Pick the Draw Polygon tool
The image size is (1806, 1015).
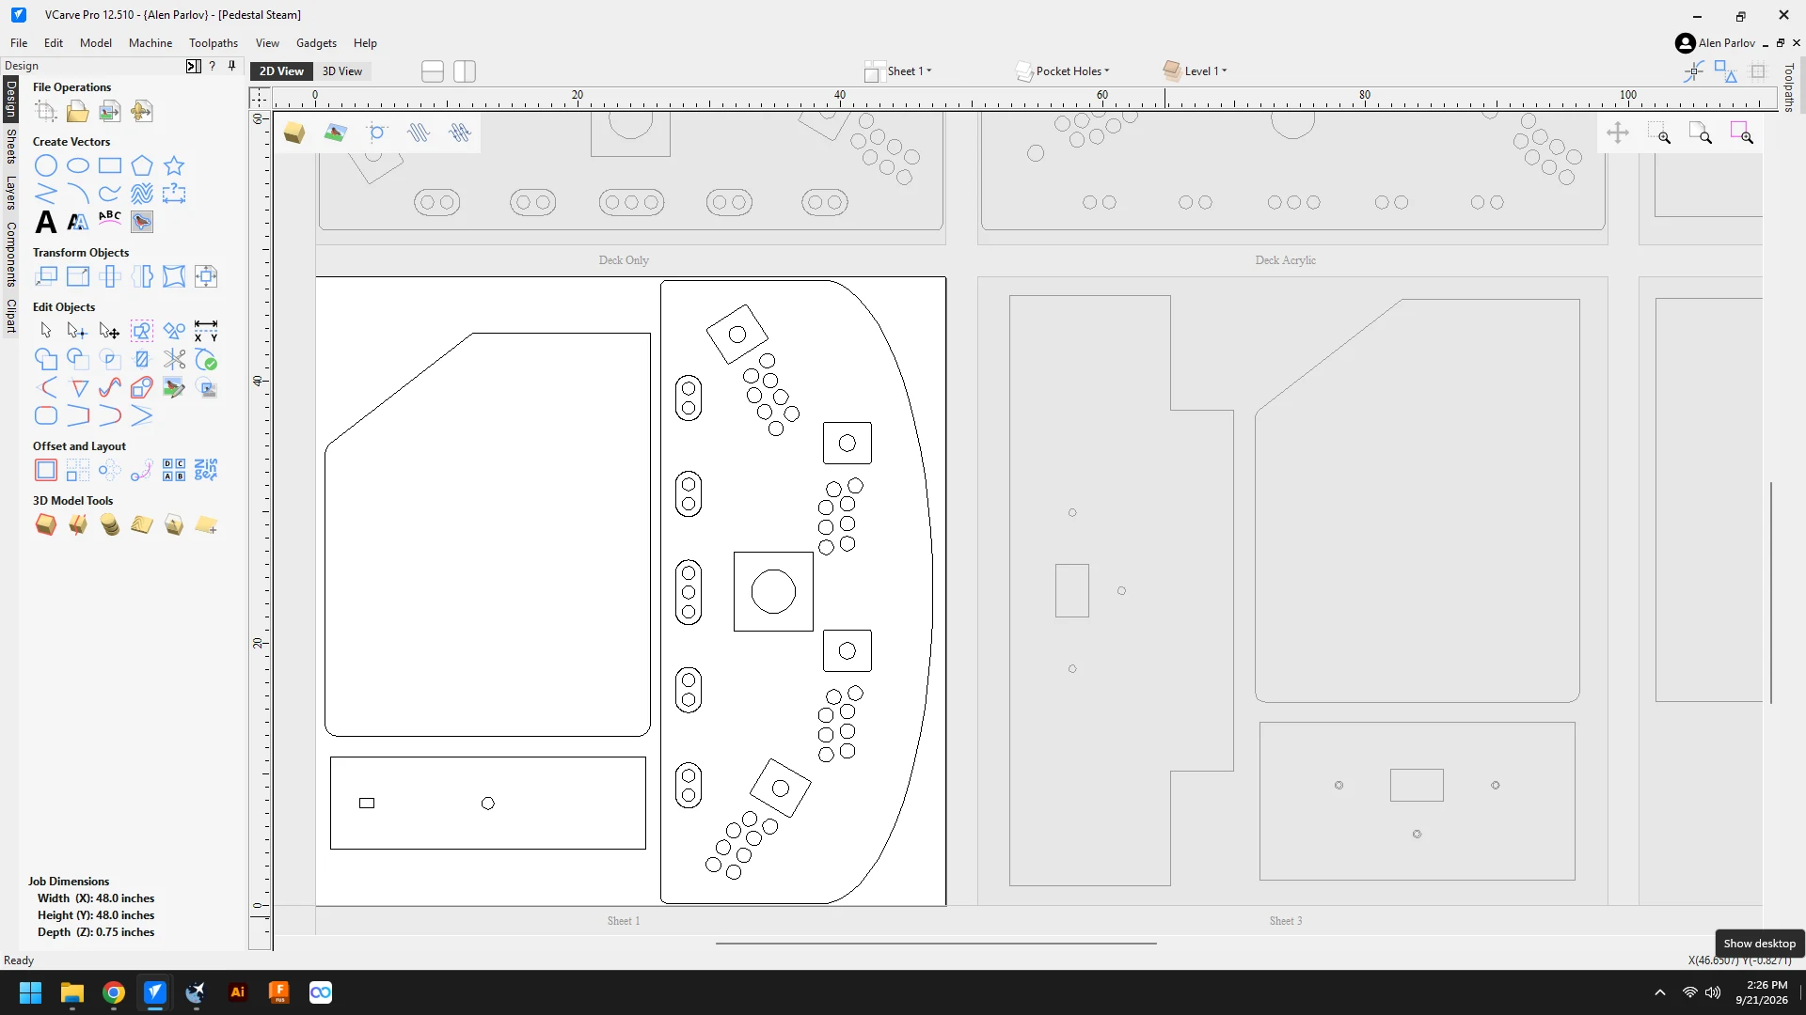142,166
